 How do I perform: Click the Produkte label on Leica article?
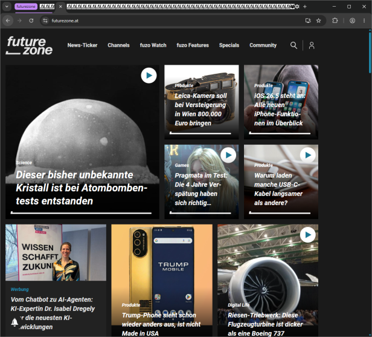pyautogui.click(x=184, y=85)
